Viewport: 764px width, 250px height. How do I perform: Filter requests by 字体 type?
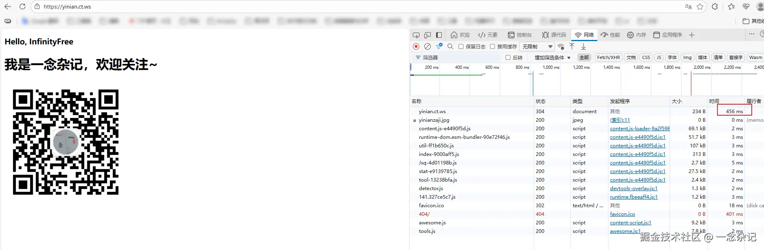coord(672,57)
